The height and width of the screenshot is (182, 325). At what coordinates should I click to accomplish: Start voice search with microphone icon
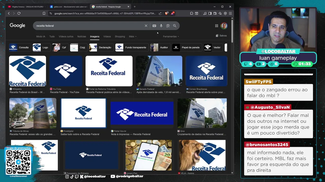coord(161,26)
